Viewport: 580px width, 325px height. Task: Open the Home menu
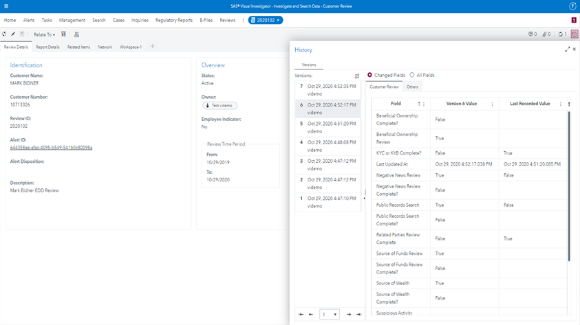click(x=10, y=20)
